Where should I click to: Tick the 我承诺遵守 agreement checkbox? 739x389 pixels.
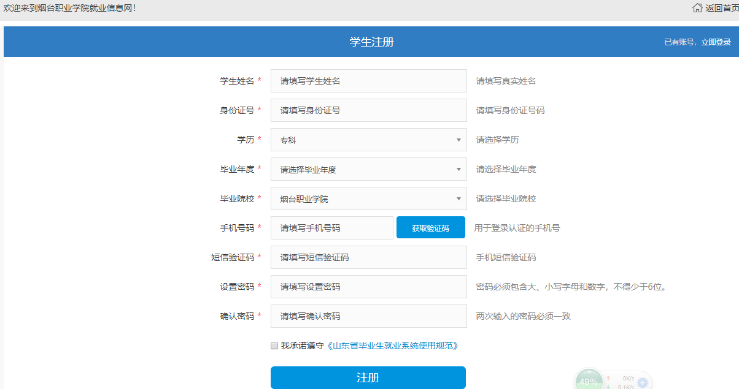(x=274, y=346)
